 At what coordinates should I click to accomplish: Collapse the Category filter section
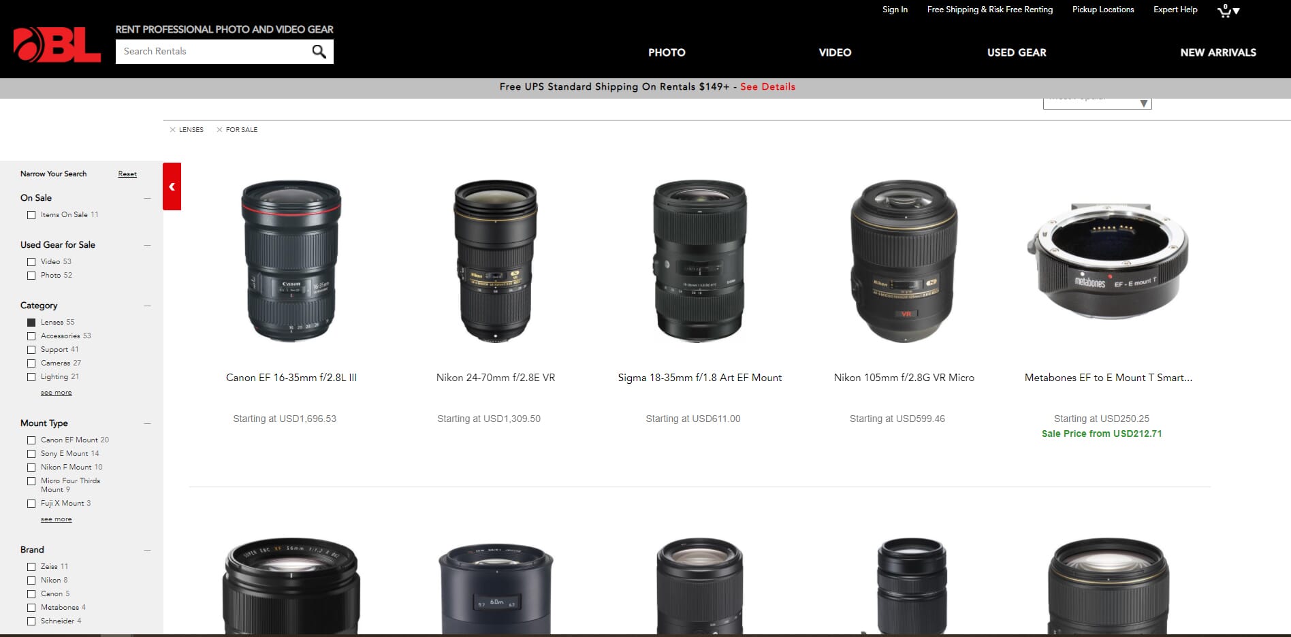click(x=147, y=306)
